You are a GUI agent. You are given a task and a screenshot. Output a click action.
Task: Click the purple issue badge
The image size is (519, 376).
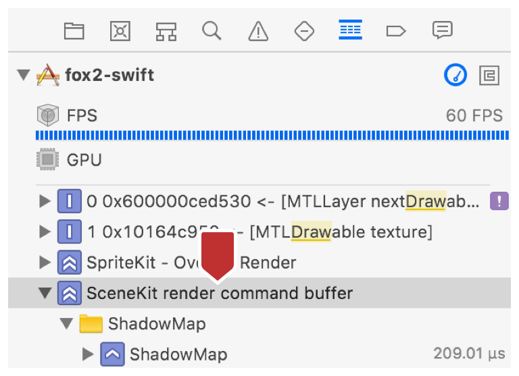[499, 200]
